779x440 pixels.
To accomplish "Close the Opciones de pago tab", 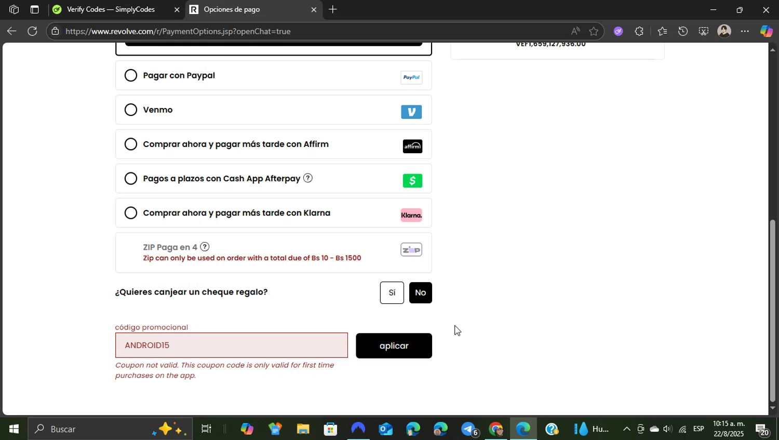I will click(x=314, y=9).
